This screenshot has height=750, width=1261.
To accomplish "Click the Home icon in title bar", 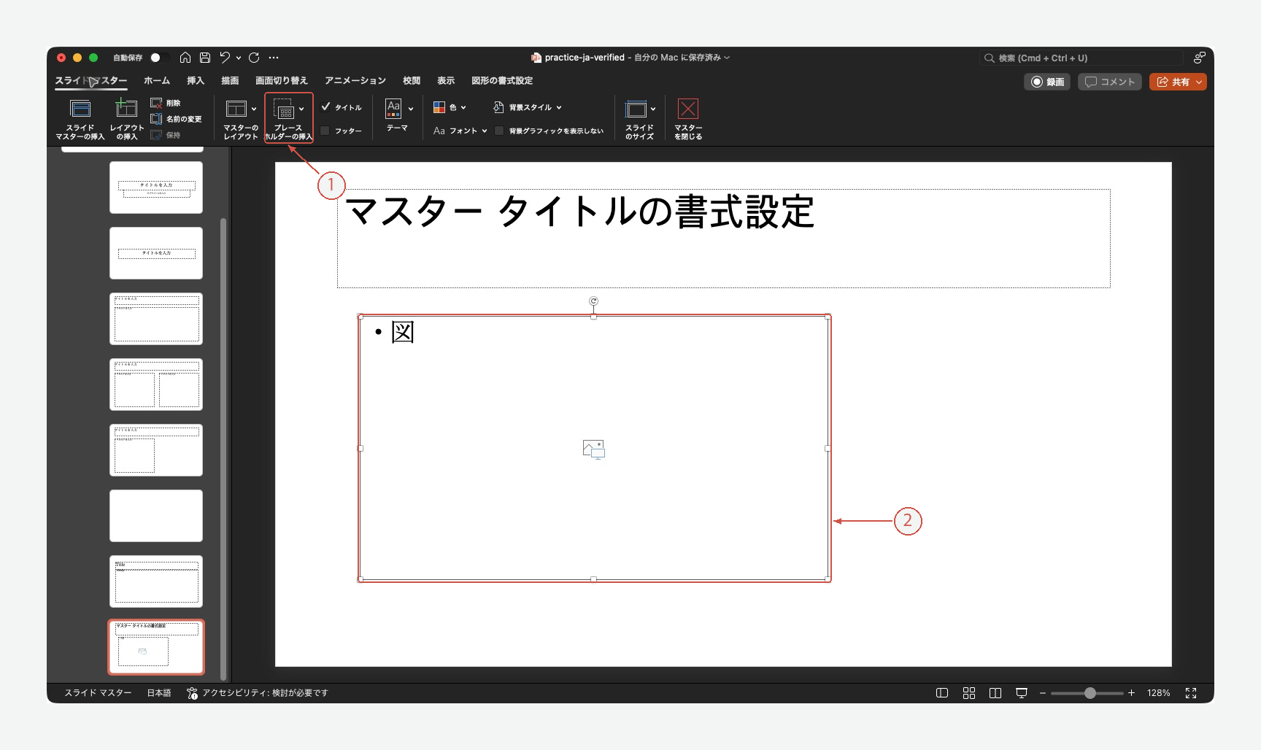I will tap(185, 58).
